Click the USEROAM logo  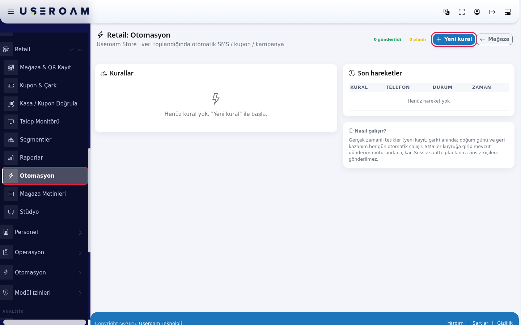[x=54, y=12]
